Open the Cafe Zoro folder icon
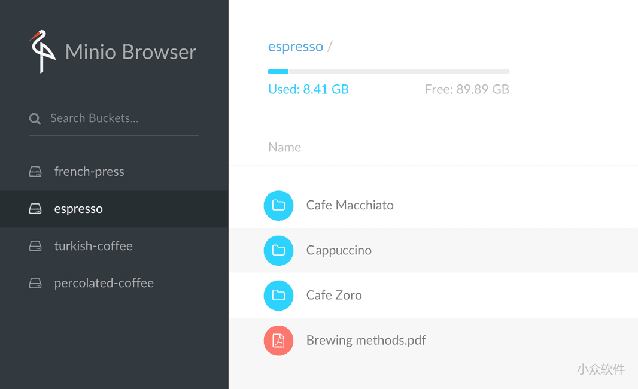This screenshot has height=389, width=638. click(x=278, y=295)
